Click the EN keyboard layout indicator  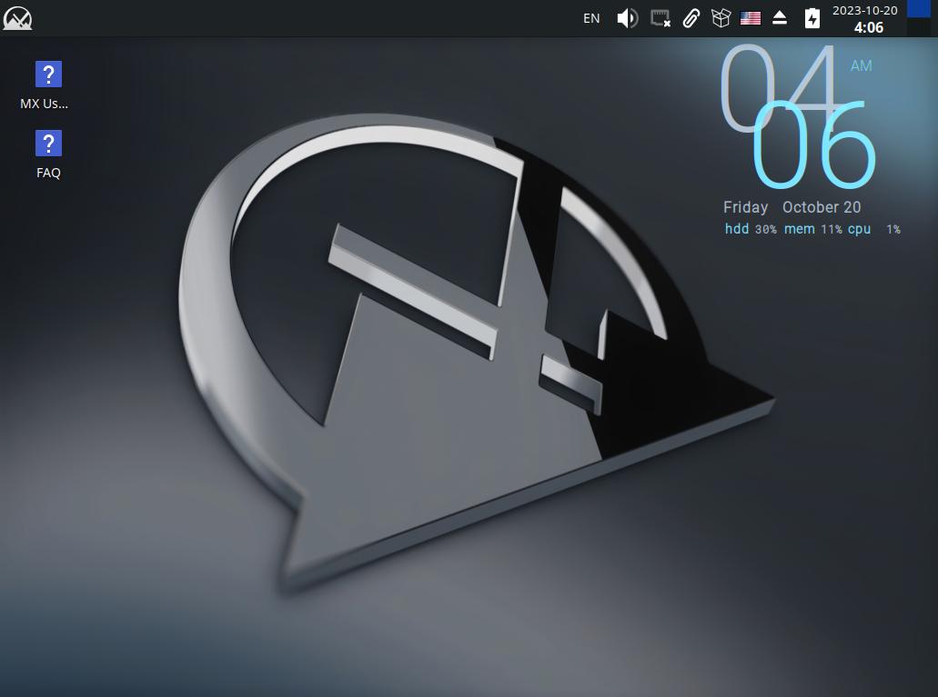[x=591, y=18]
